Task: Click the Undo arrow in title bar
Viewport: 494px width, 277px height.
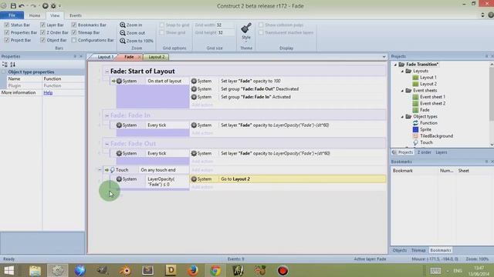Action: coord(22,5)
